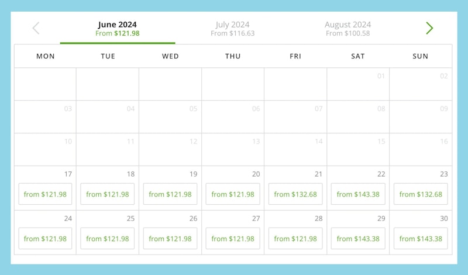Click the previous month left arrow

tap(36, 28)
